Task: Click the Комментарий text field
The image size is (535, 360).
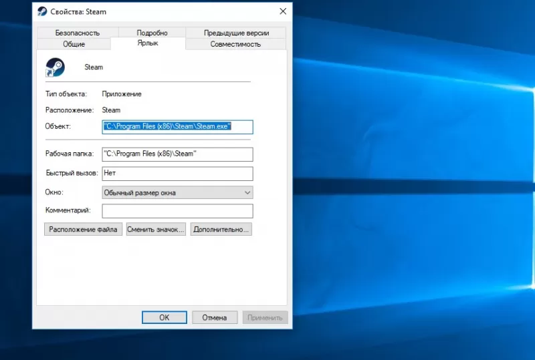Action: pos(177,211)
